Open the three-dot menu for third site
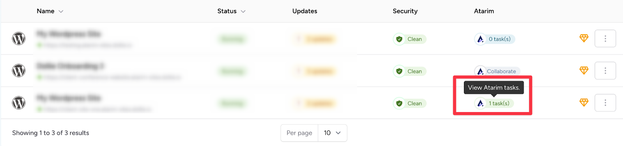The width and height of the screenshot is (623, 146). pyautogui.click(x=605, y=103)
